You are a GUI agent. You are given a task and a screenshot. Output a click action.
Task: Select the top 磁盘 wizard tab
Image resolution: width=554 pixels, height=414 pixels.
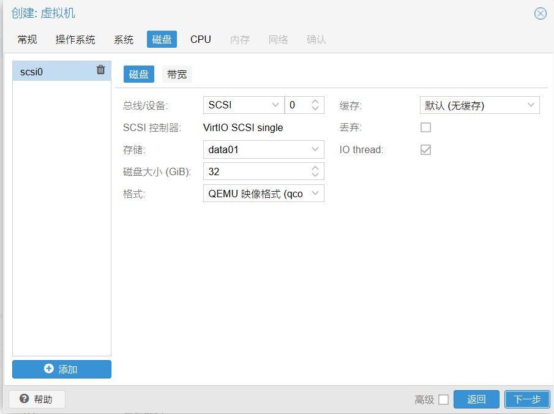162,39
